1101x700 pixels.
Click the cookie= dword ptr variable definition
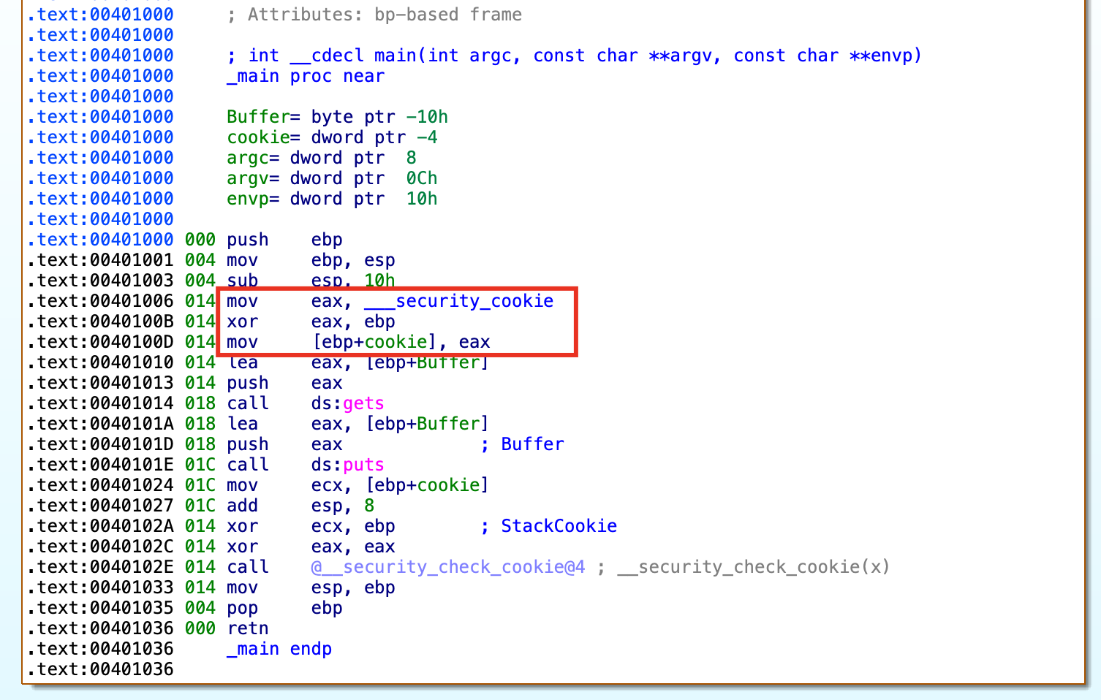point(331,137)
